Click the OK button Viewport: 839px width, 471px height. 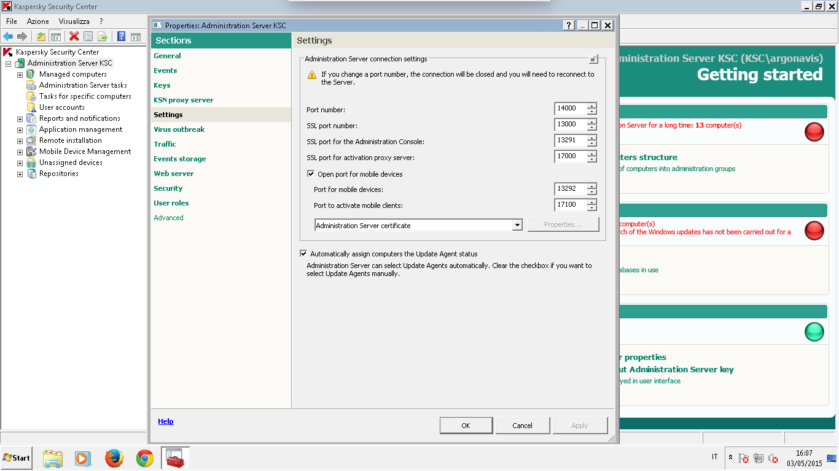[466, 426]
